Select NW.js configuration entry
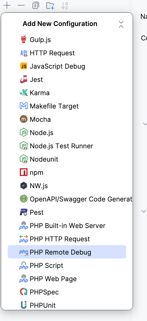Viewport: 147px width, 321px height. [67, 186]
